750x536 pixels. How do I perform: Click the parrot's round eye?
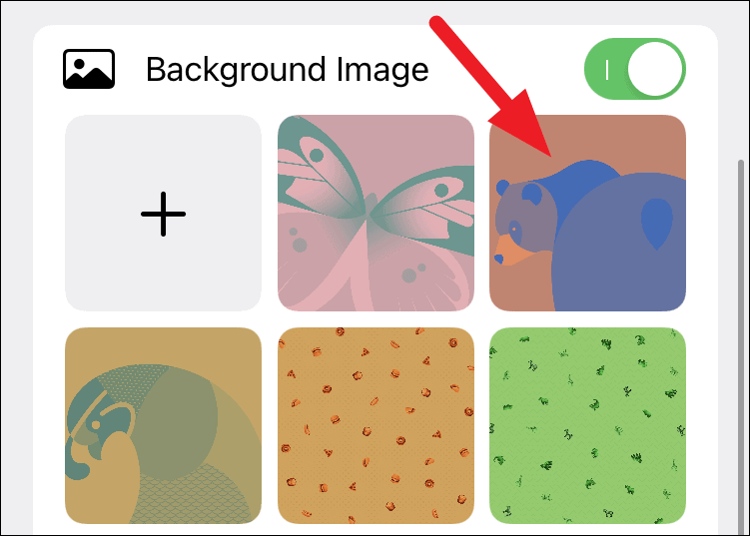tap(96, 424)
